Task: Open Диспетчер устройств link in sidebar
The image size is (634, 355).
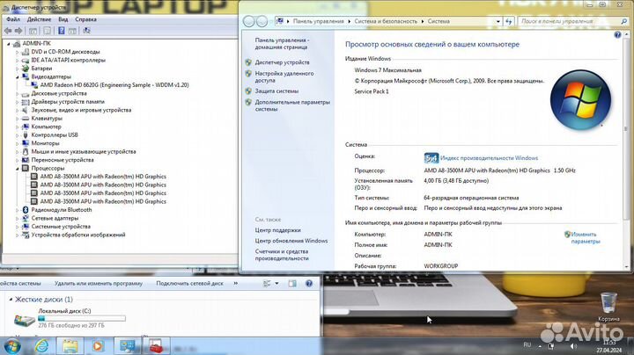Action: (x=283, y=62)
